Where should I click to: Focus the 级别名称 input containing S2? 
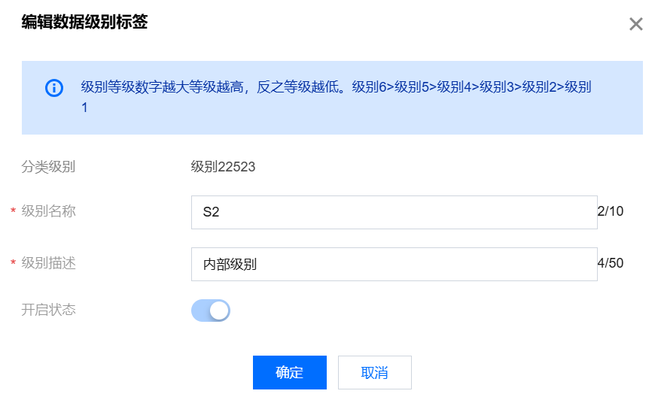[x=394, y=212]
